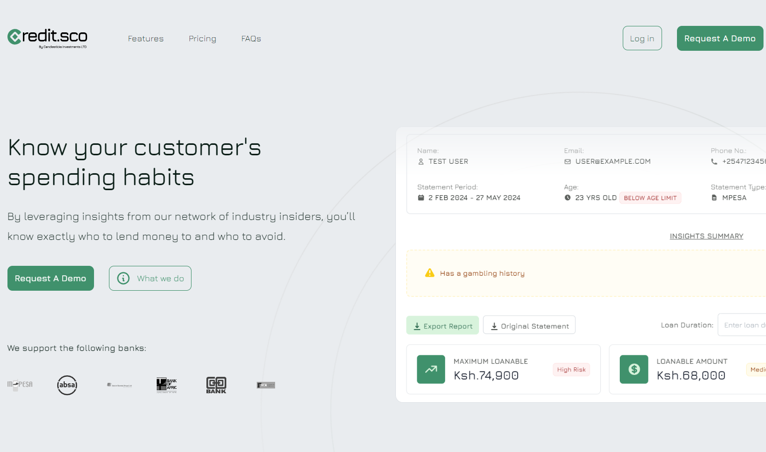The width and height of the screenshot is (766, 452).
Task: Click the info icon in What we do
Action: [x=123, y=278]
